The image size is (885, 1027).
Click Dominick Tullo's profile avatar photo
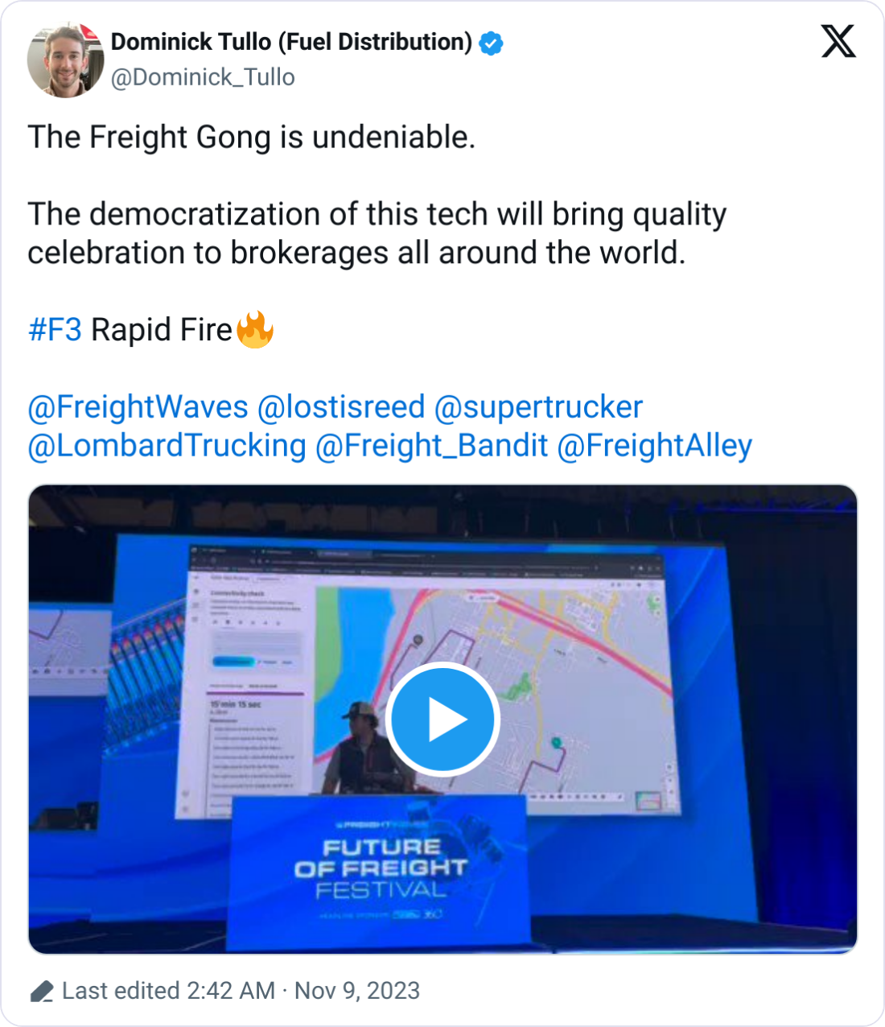pyautogui.click(x=65, y=60)
